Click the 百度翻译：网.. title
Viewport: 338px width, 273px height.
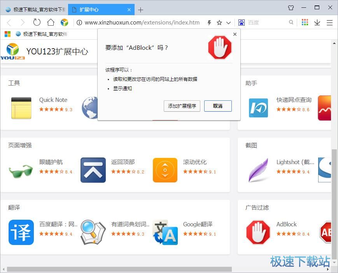point(58,224)
